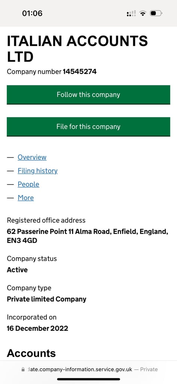177x384 pixels.
Task: Tap the cellular signal bars icon
Action: (131, 13)
